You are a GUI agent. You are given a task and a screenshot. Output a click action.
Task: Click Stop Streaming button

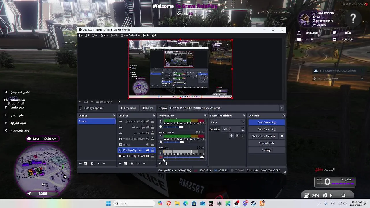[267, 122]
